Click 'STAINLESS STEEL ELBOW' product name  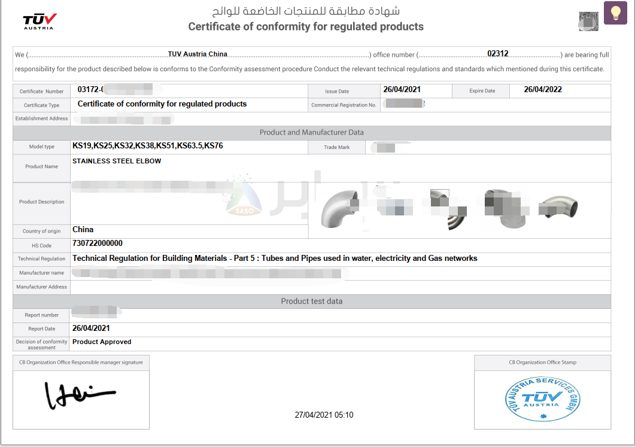[x=117, y=161]
